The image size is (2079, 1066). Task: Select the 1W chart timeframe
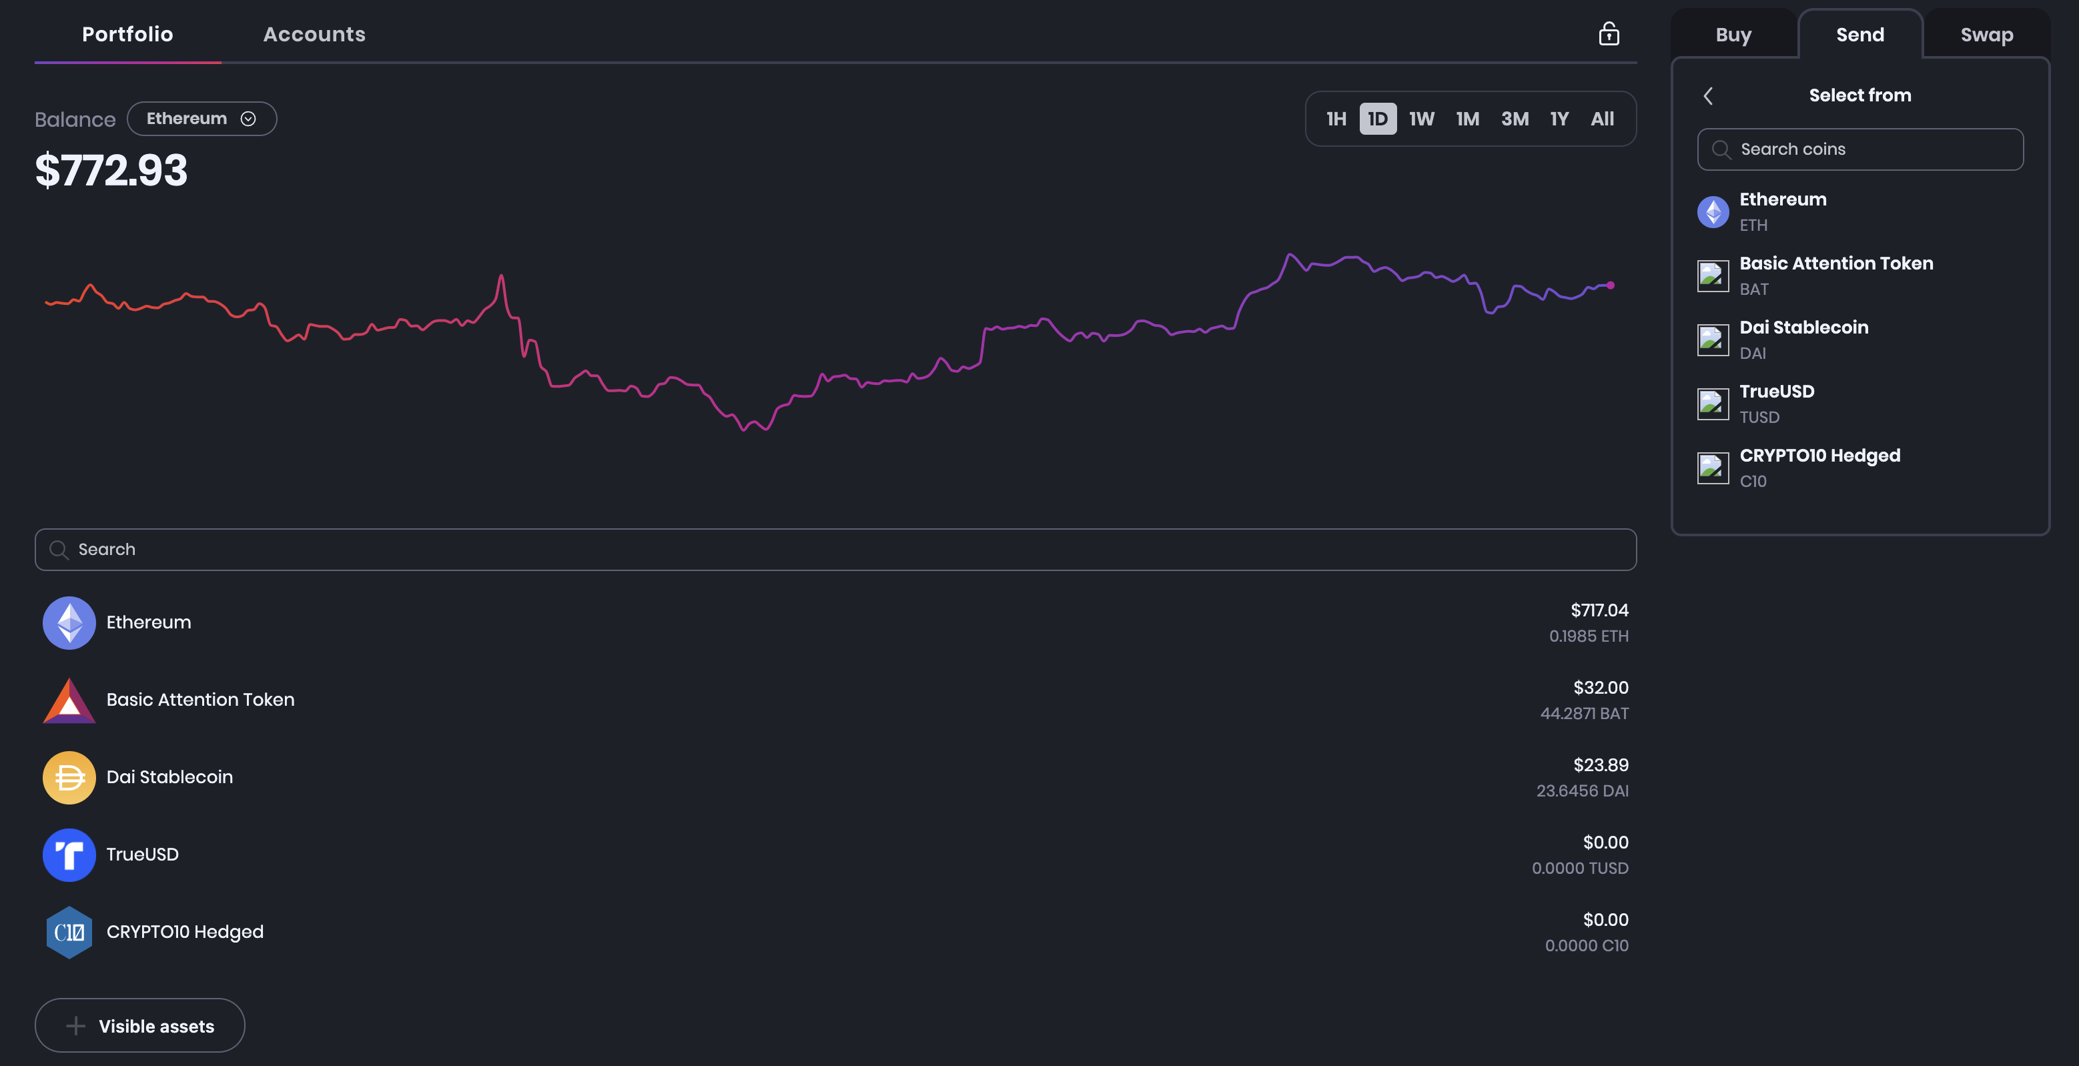point(1421,119)
